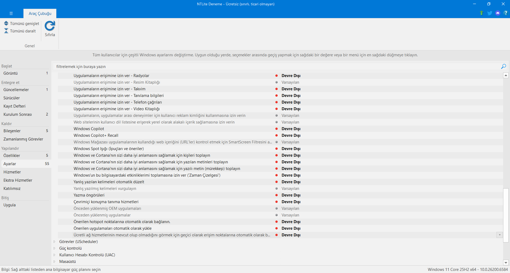Open the hamburger main menu
The width and height of the screenshot is (510, 273).
click(11, 13)
